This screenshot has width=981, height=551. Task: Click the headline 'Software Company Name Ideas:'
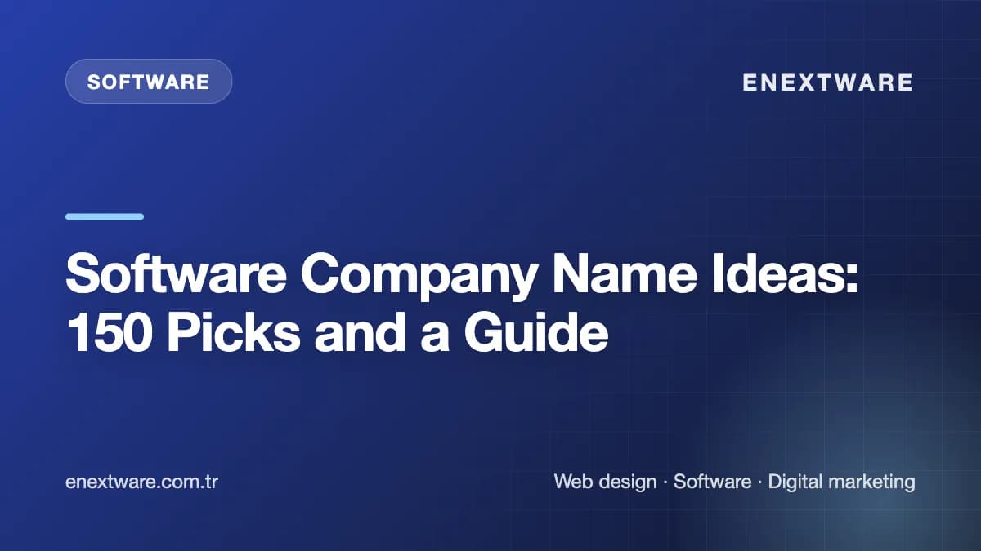coord(463,275)
